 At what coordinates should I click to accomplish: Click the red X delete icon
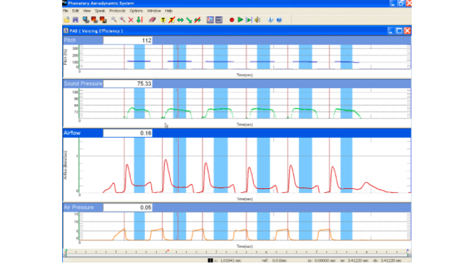coord(131,20)
